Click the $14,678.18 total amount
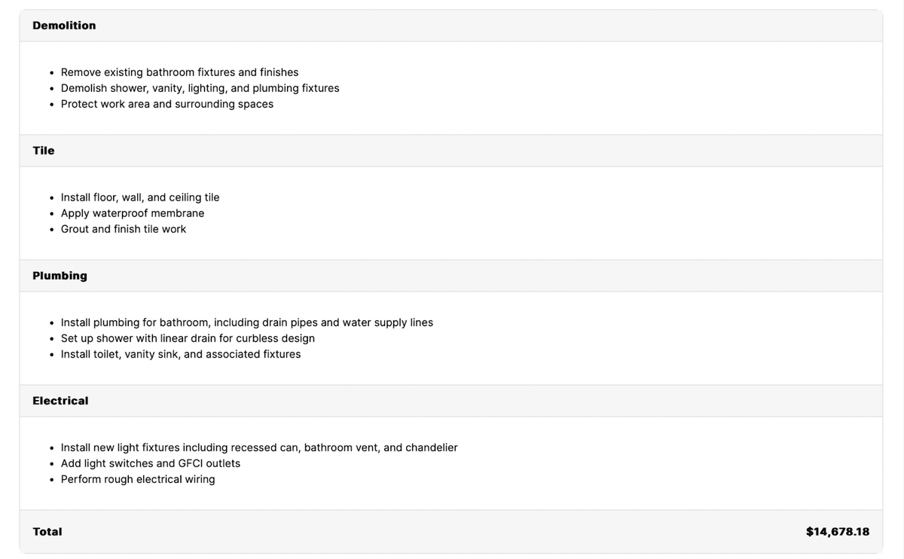 pos(837,532)
